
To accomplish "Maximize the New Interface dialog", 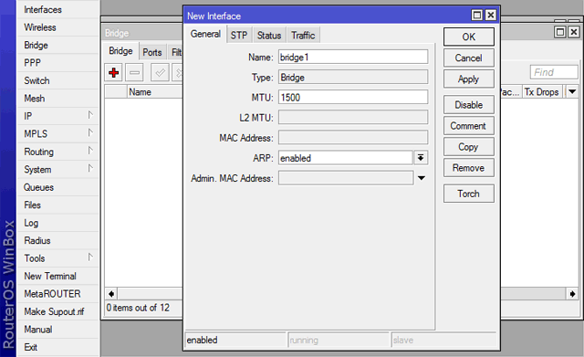I will [x=476, y=15].
